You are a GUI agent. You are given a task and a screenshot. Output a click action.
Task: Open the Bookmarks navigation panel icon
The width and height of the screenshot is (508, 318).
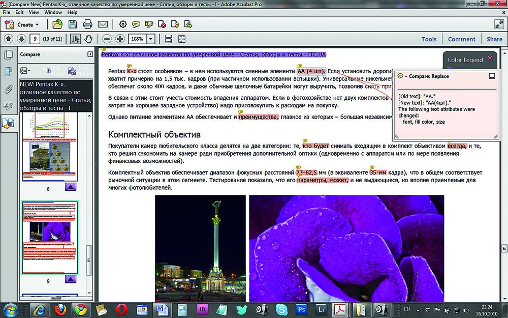8,72
